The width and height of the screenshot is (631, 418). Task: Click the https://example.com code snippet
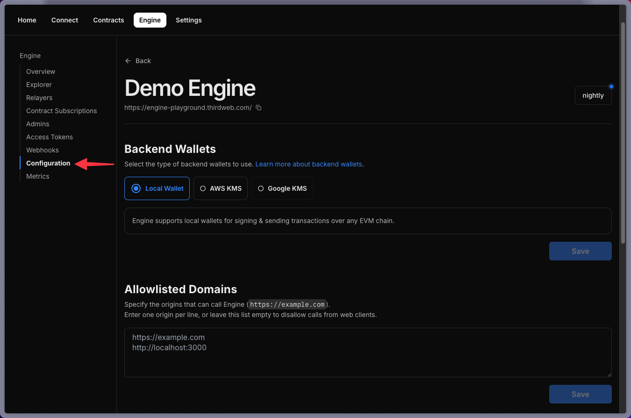click(287, 305)
